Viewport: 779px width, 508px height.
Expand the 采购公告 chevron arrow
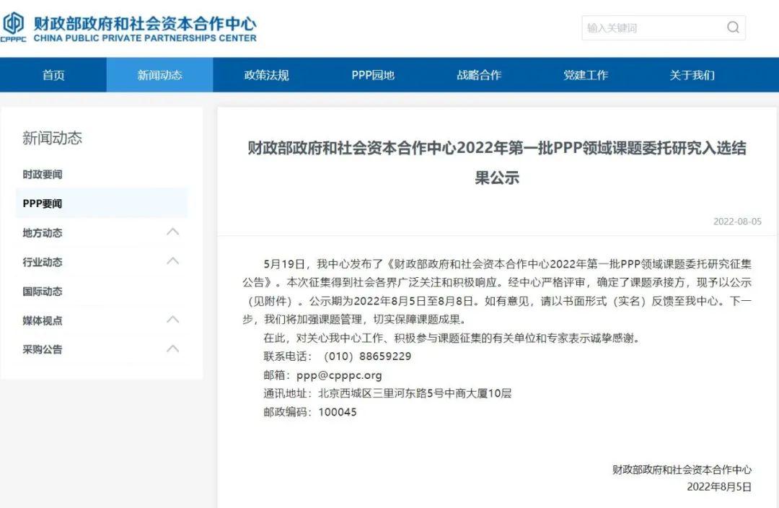click(x=172, y=349)
